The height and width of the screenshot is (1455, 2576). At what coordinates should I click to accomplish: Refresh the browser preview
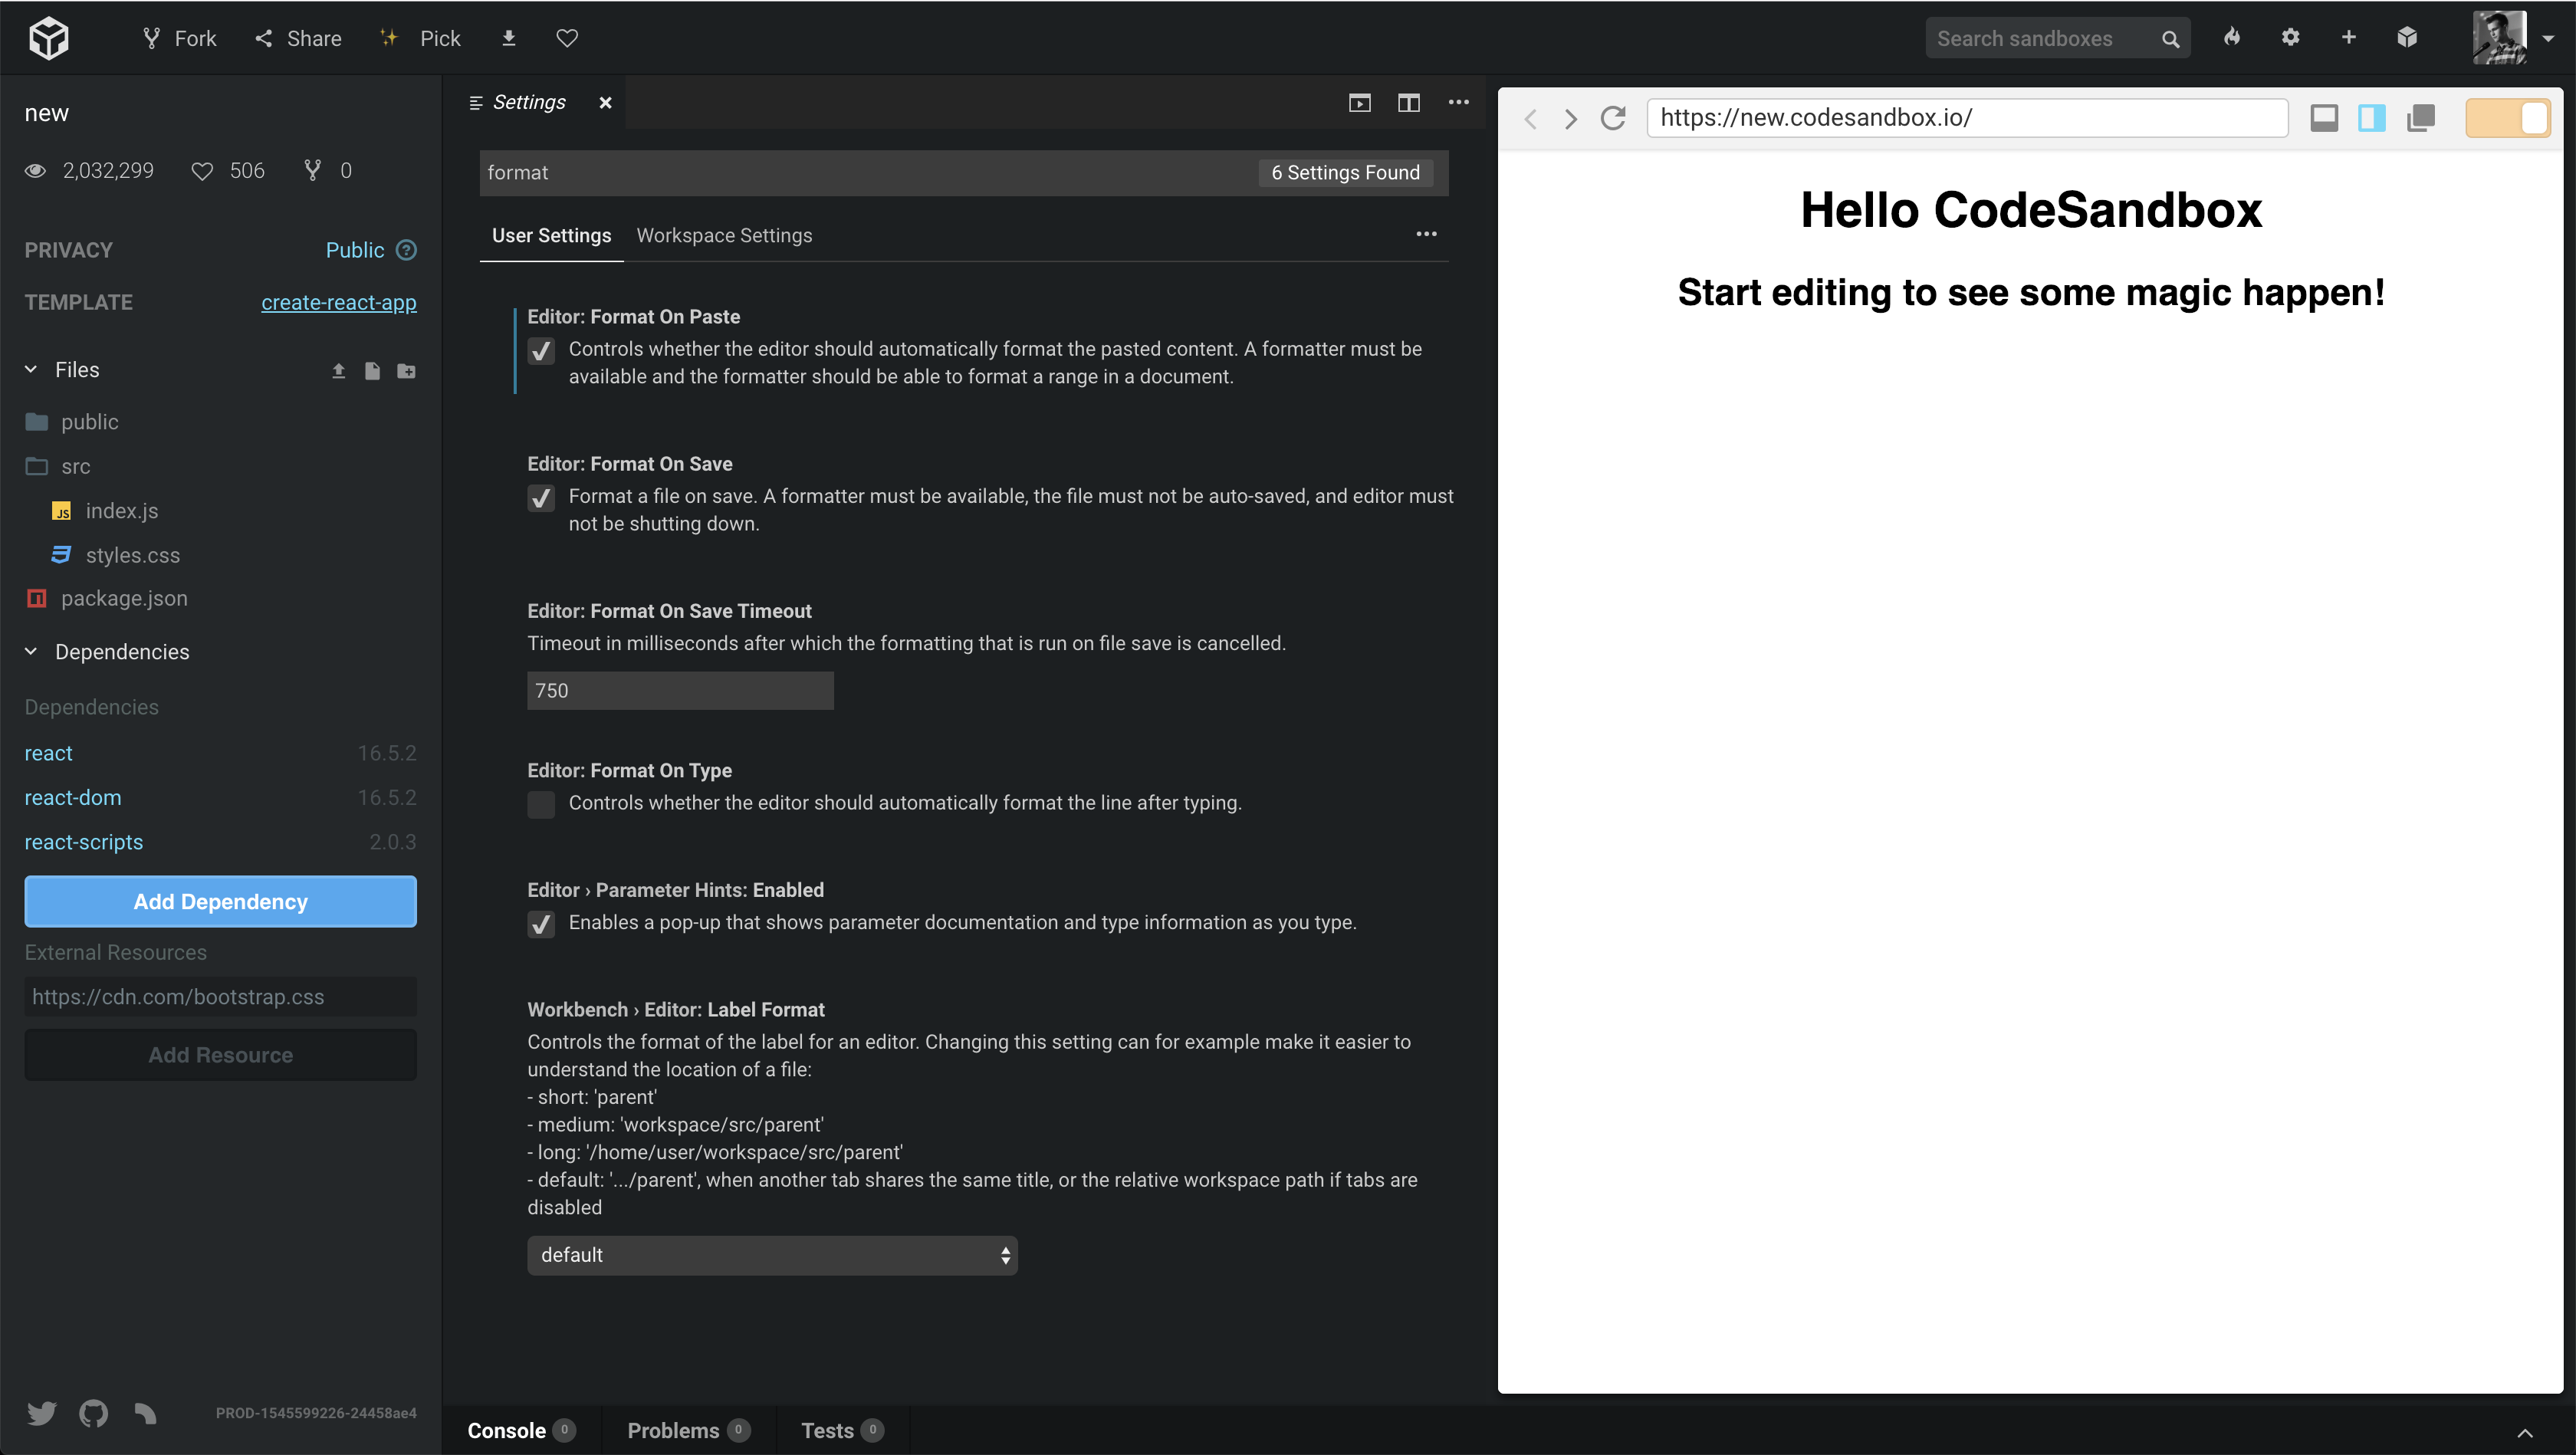coord(1612,117)
